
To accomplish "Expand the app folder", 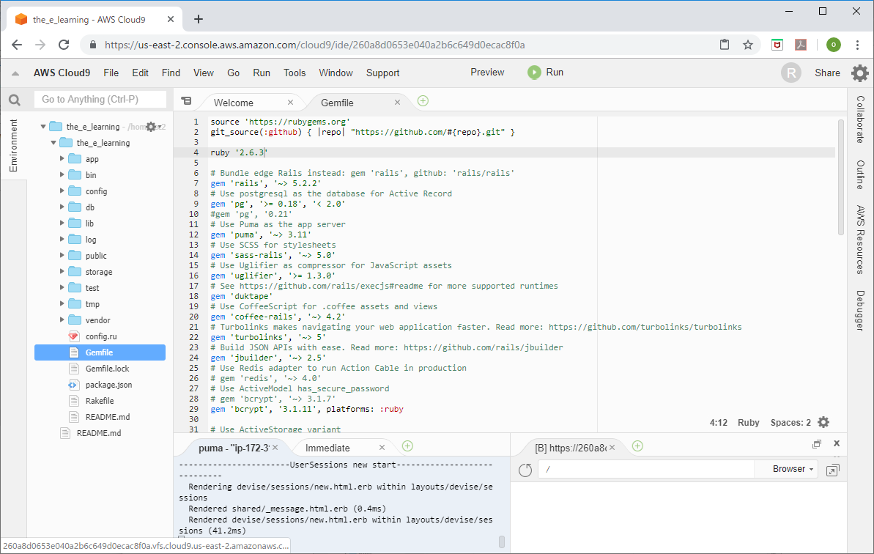I will (62, 159).
